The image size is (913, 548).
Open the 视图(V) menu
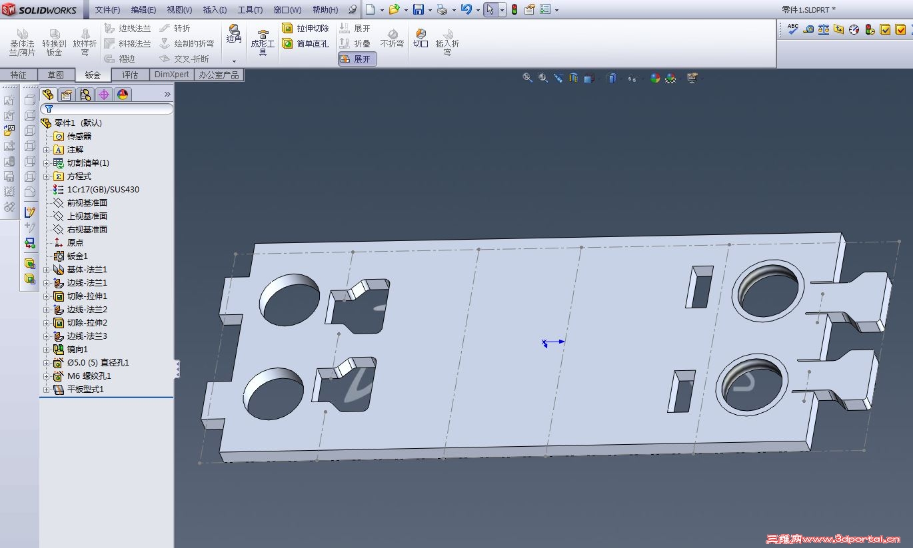pos(179,10)
